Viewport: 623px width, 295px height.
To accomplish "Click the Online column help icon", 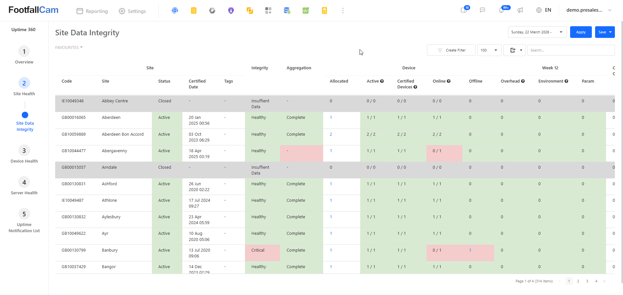I will [x=449, y=81].
